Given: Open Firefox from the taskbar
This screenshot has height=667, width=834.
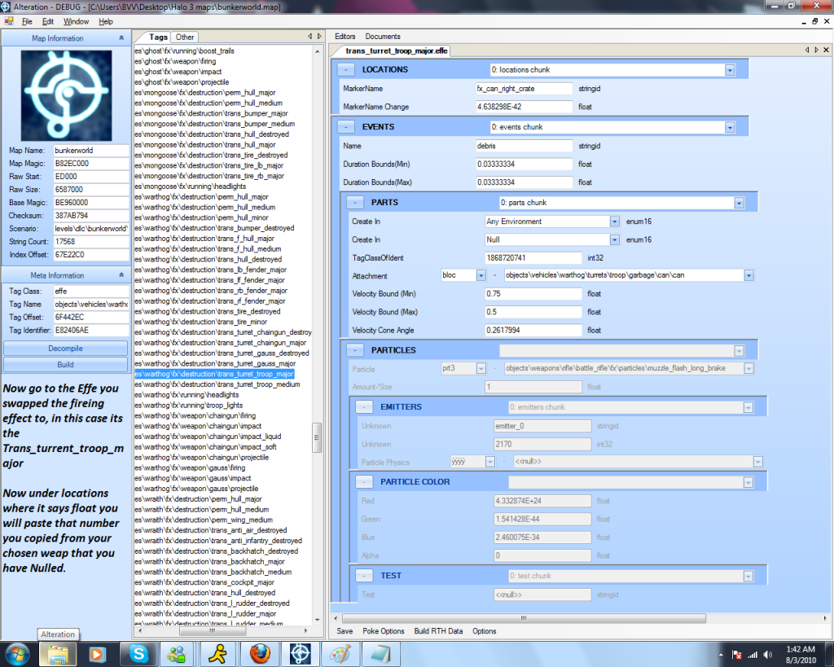Looking at the screenshot, I should (x=260, y=654).
